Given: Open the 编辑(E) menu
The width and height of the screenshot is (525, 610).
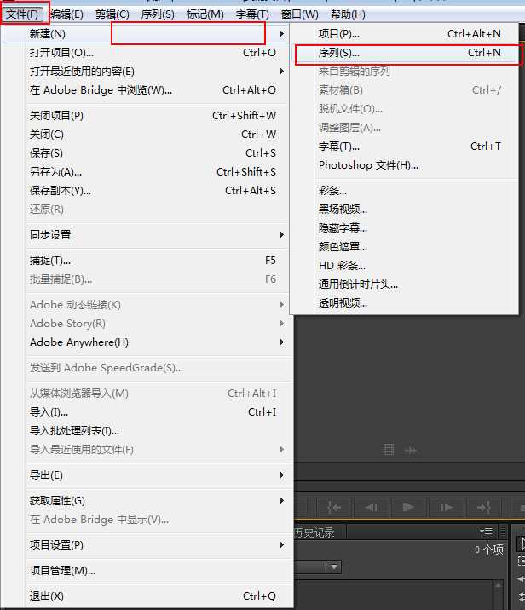Looking at the screenshot, I should (x=67, y=14).
